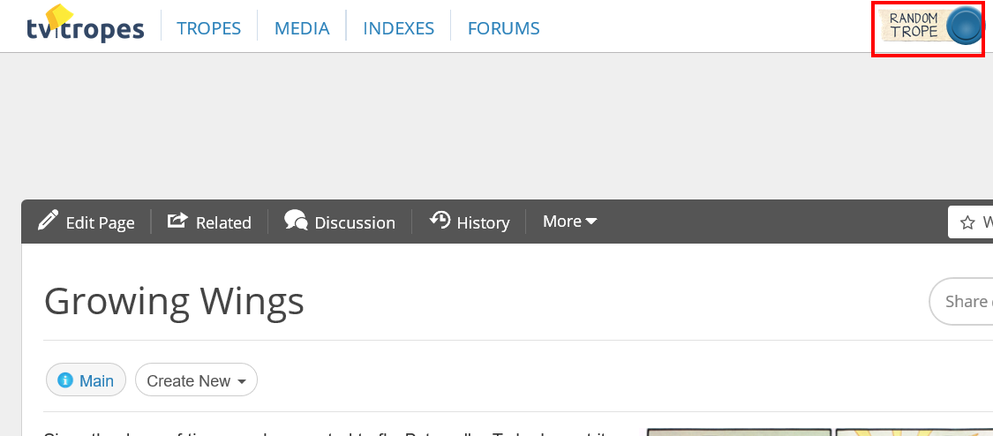Open the Discussion link text
993x436 pixels.
click(x=355, y=222)
